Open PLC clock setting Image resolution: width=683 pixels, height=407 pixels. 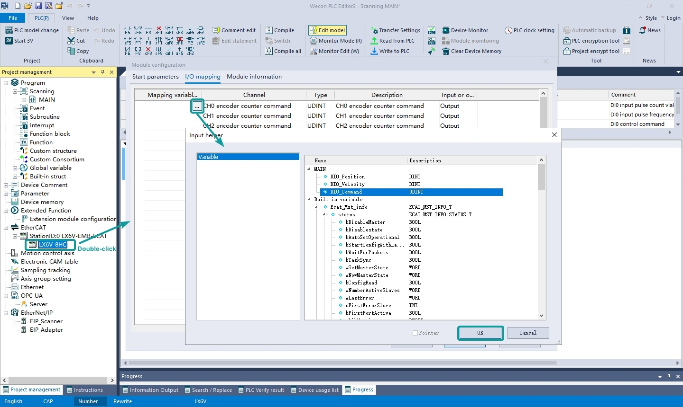pos(529,30)
